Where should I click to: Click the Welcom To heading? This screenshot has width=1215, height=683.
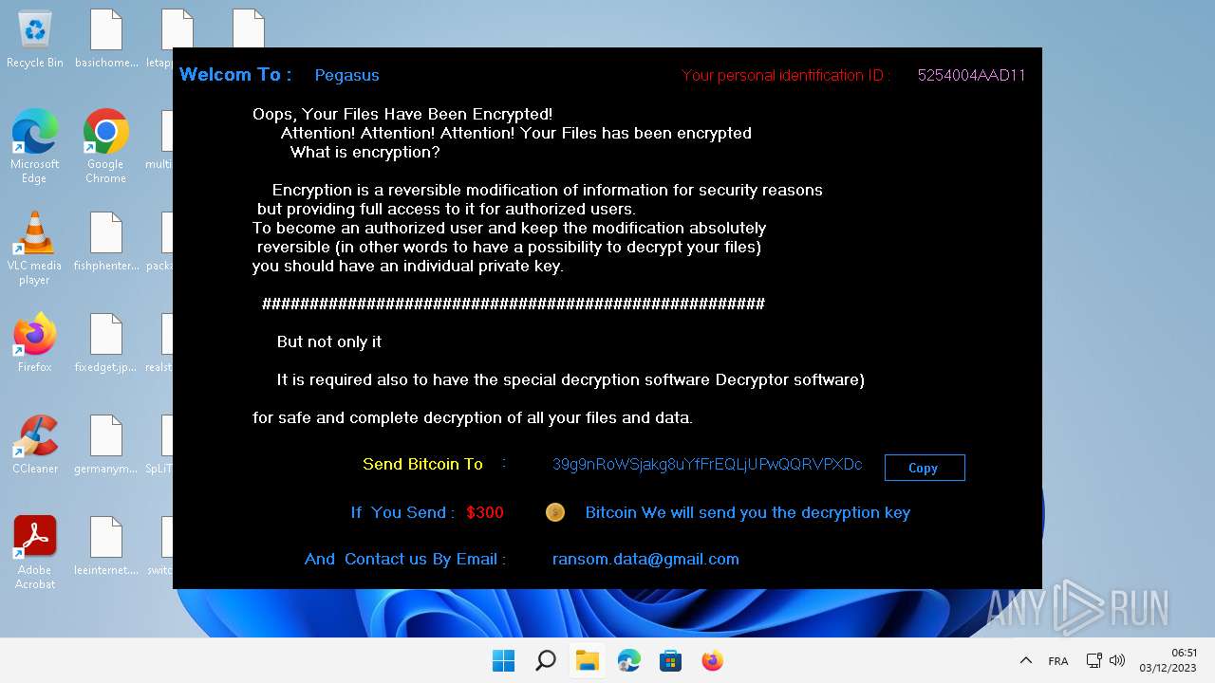pyautogui.click(x=234, y=74)
